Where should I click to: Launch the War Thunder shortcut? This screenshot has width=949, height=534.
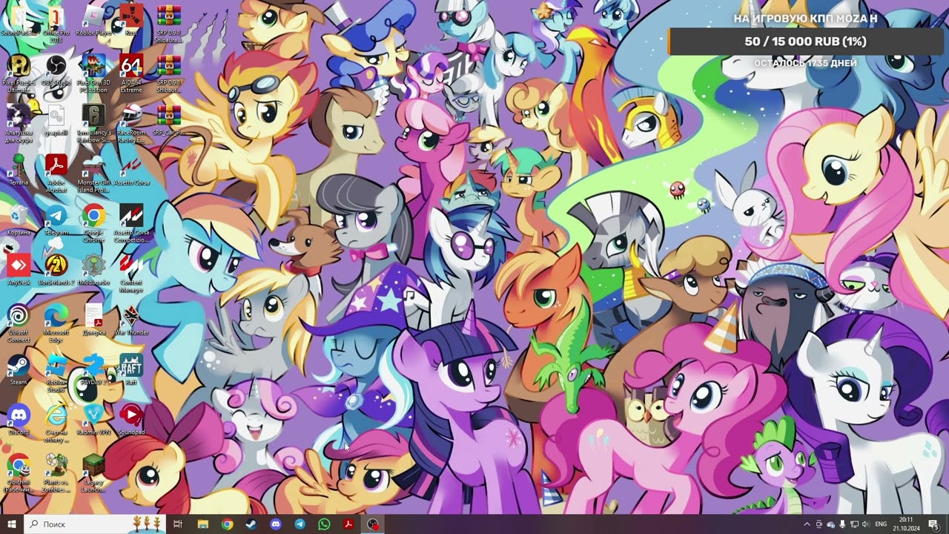click(131, 320)
